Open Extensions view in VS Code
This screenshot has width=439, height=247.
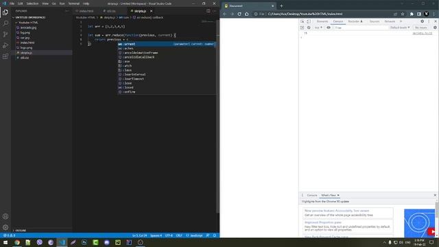pos(5,56)
